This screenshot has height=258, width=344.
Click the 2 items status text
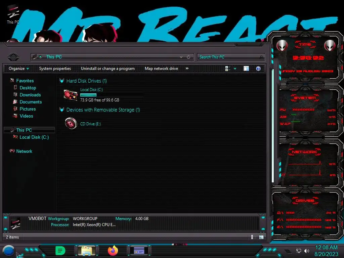coord(12,237)
